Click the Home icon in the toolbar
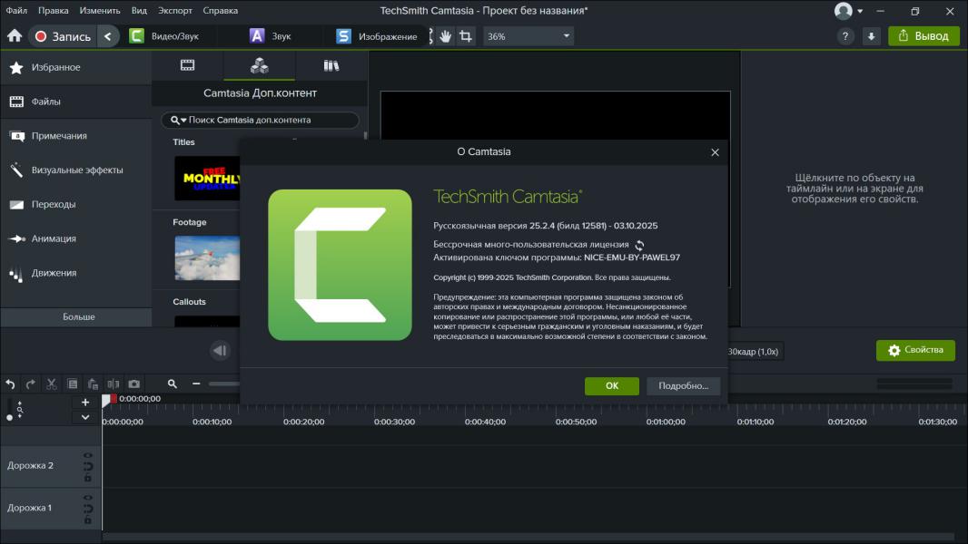 (x=15, y=36)
